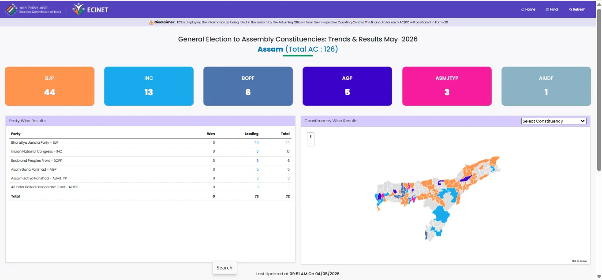Zoom out on the Assam map
The width and height of the screenshot is (602, 280).
[x=310, y=143]
